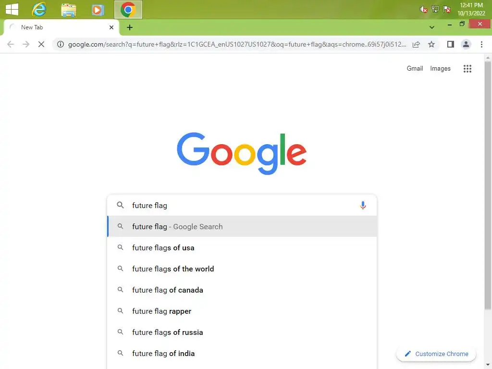Viewport: 492px width, 369px height.
Task: Restore down the Chrome window
Action: coord(462,24)
